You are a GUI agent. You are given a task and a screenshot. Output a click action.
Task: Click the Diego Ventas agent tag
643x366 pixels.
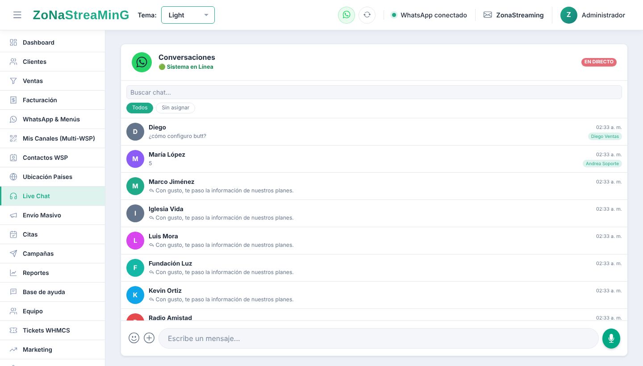605,137
